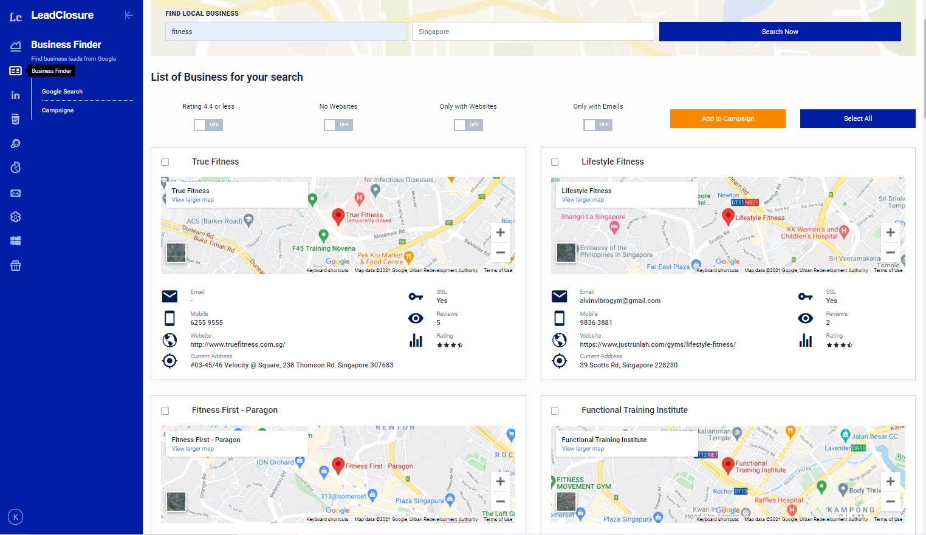Open the Campaigns menu item
This screenshot has height=535, width=926.
tap(58, 111)
